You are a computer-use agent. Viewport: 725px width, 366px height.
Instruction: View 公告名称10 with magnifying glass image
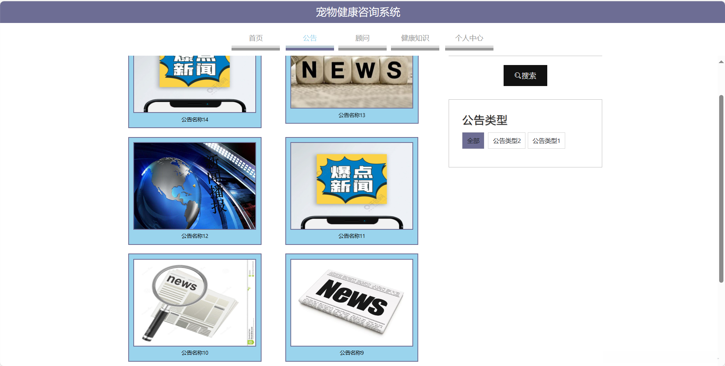coord(195,303)
